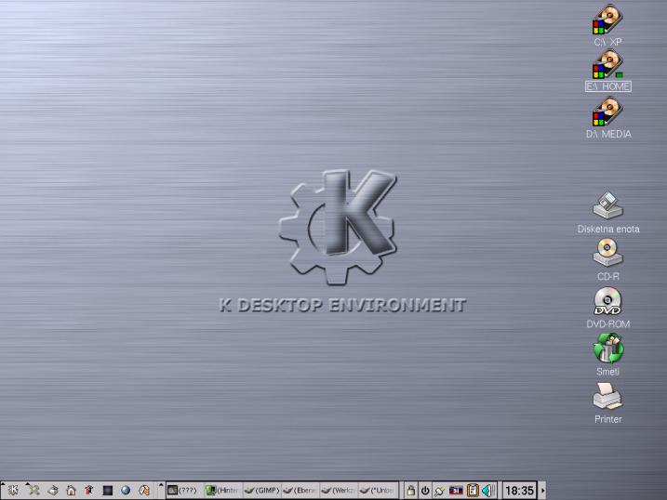
Task: Click the E:\ HOME label text
Action: [607, 86]
